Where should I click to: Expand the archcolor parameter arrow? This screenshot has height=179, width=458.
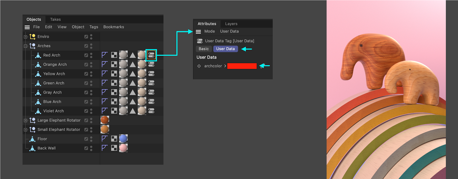pos(225,66)
